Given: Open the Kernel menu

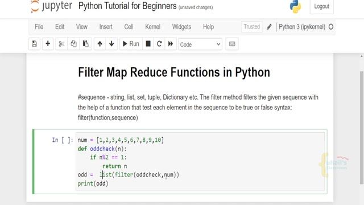Looking at the screenshot, I should [153, 27].
